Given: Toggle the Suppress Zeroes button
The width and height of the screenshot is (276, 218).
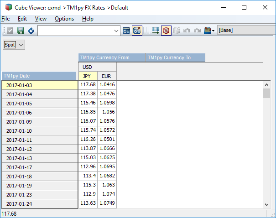Looking at the screenshot, I should click(166, 31).
